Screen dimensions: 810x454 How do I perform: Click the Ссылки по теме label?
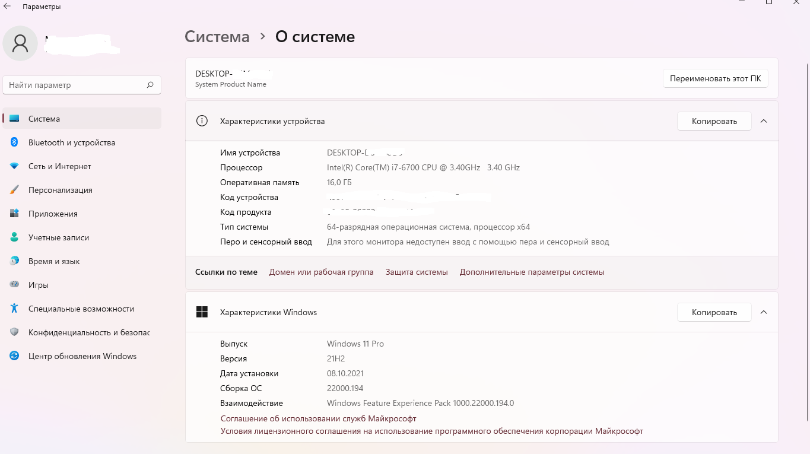coord(226,272)
